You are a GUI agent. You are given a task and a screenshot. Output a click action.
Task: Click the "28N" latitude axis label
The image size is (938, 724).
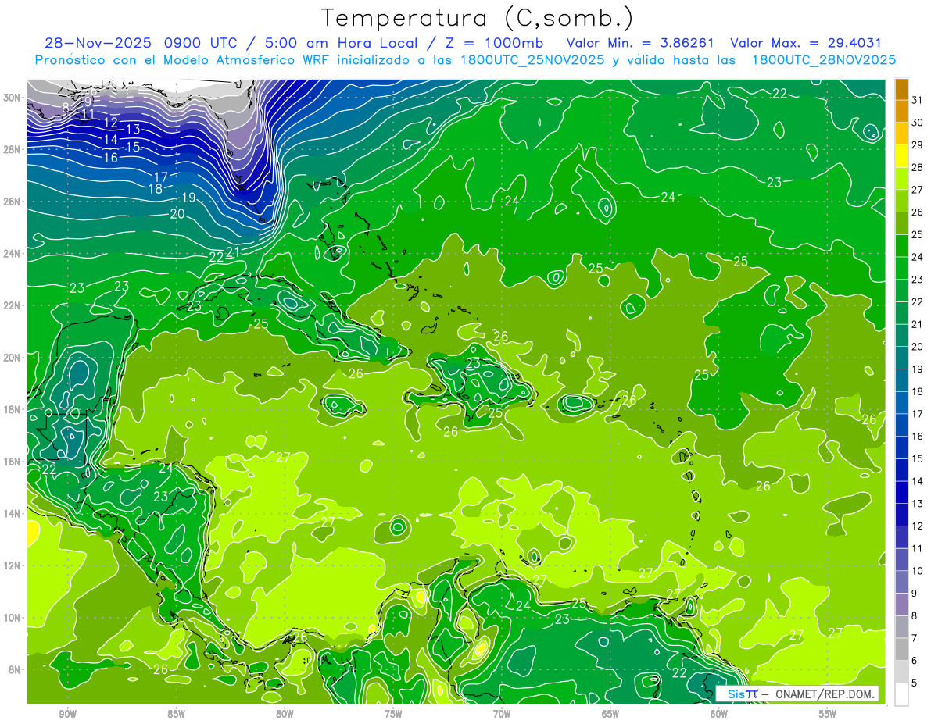13,149
